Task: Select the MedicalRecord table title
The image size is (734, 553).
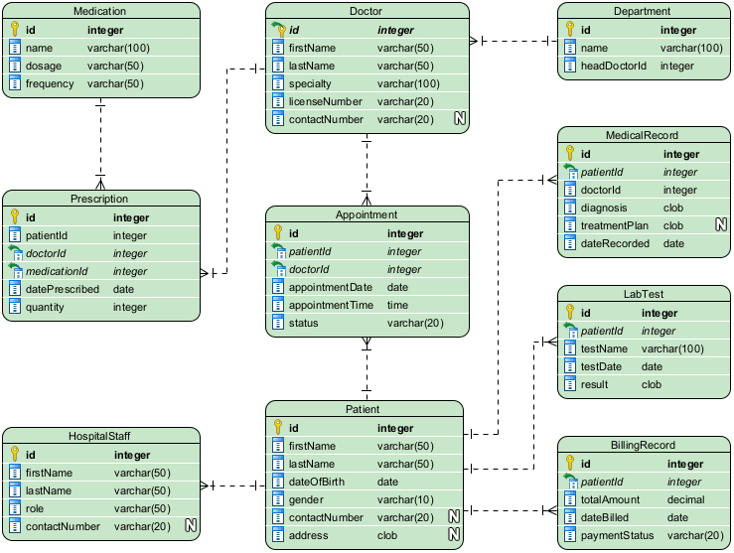Action: pos(645,135)
